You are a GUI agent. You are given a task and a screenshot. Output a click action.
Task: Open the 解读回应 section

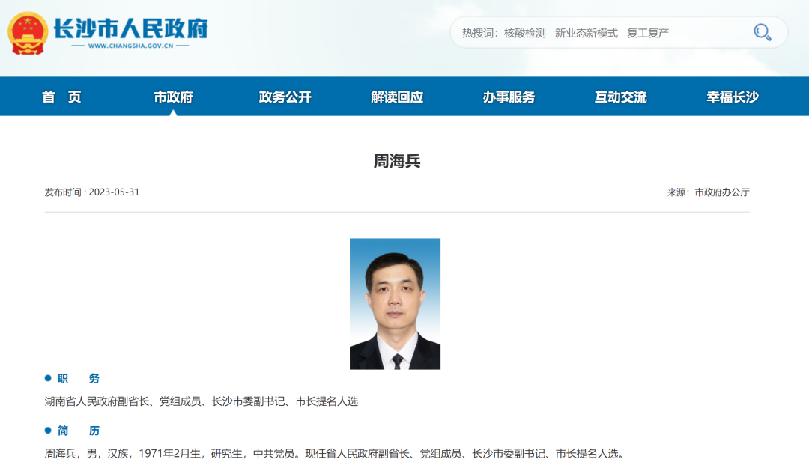(x=397, y=97)
